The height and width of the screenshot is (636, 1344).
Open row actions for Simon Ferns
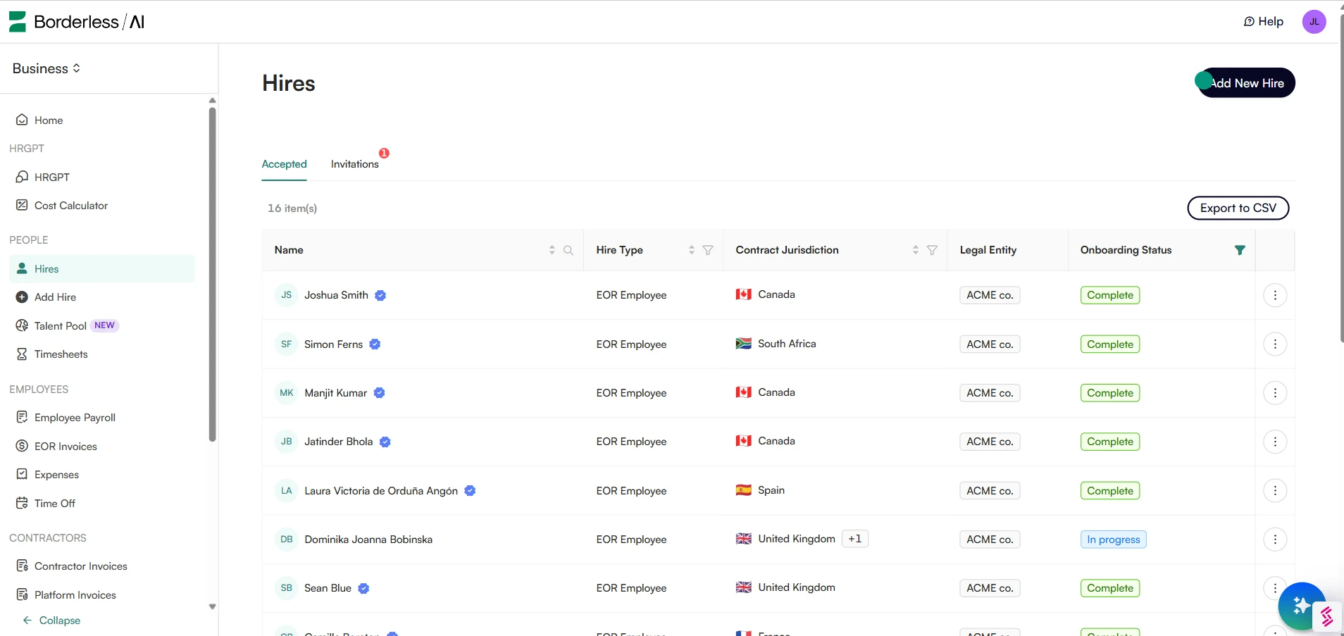pyautogui.click(x=1275, y=344)
